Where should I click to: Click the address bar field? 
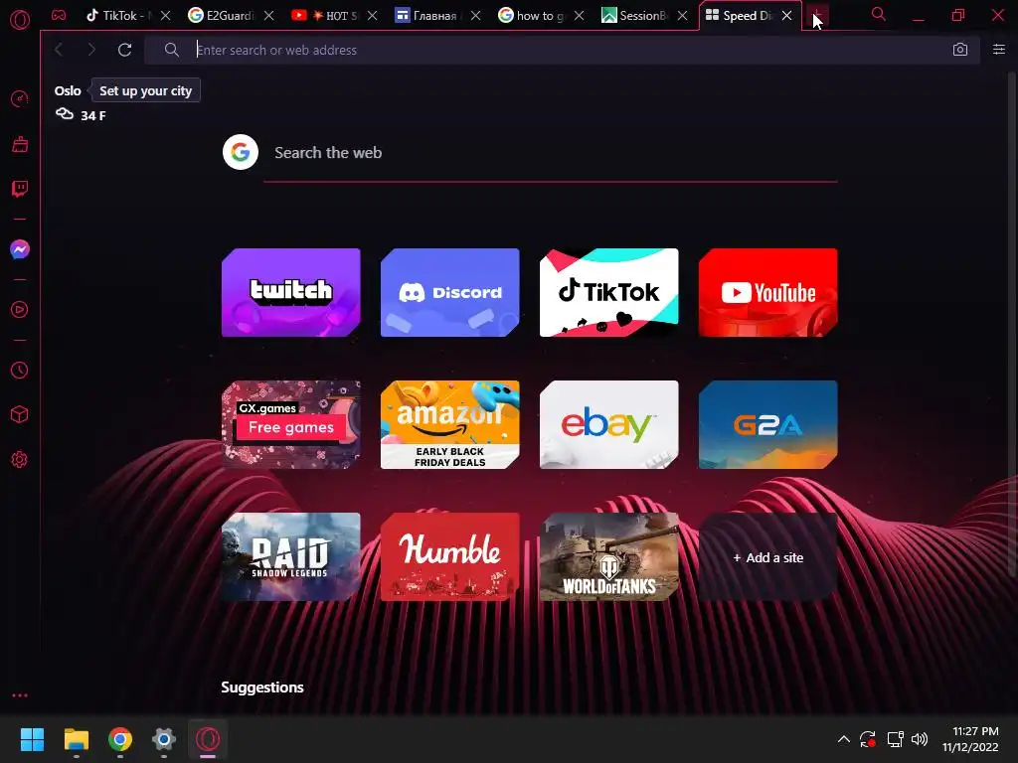(562, 50)
